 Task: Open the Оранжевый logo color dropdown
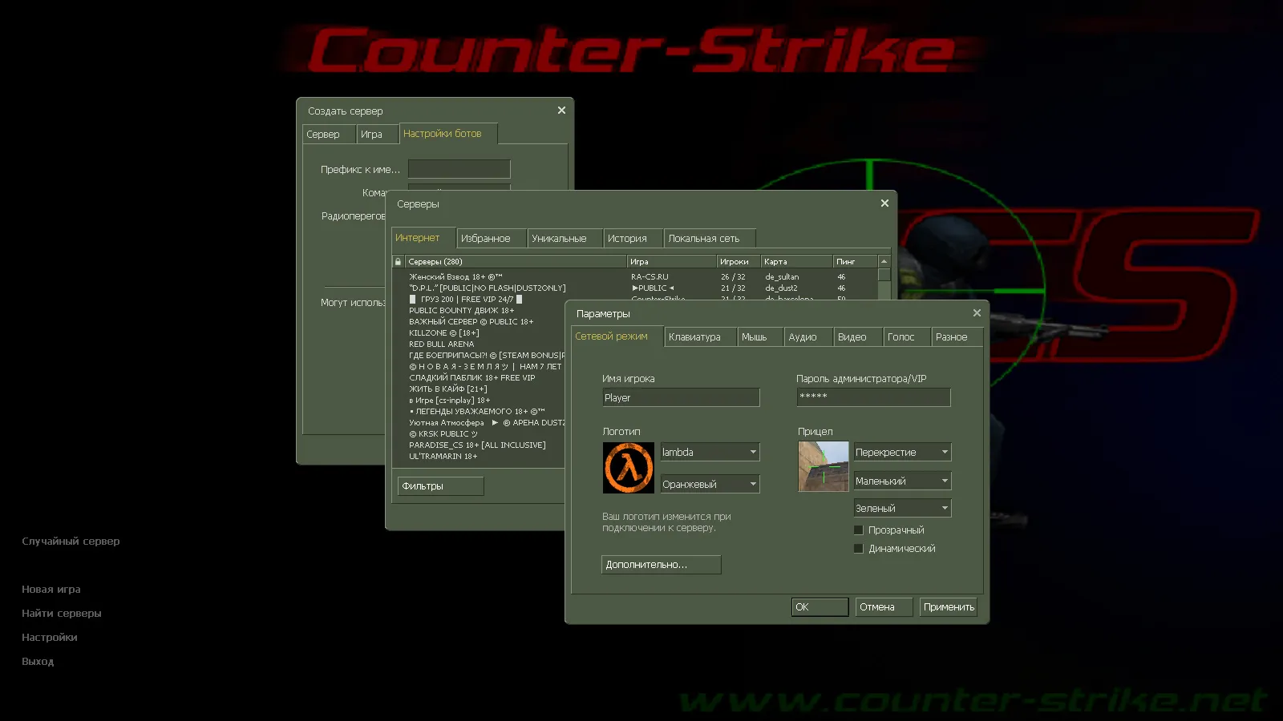(710, 484)
